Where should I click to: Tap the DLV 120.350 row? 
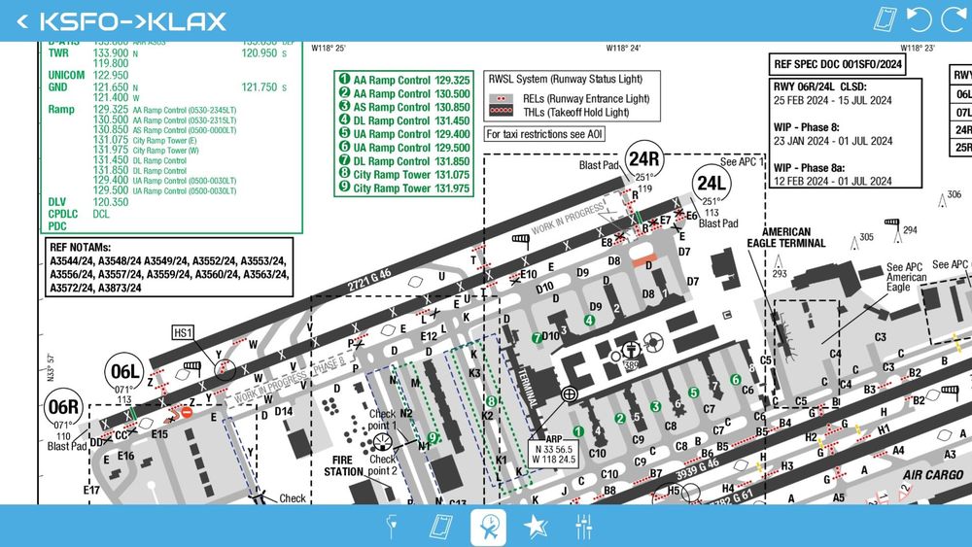point(88,202)
